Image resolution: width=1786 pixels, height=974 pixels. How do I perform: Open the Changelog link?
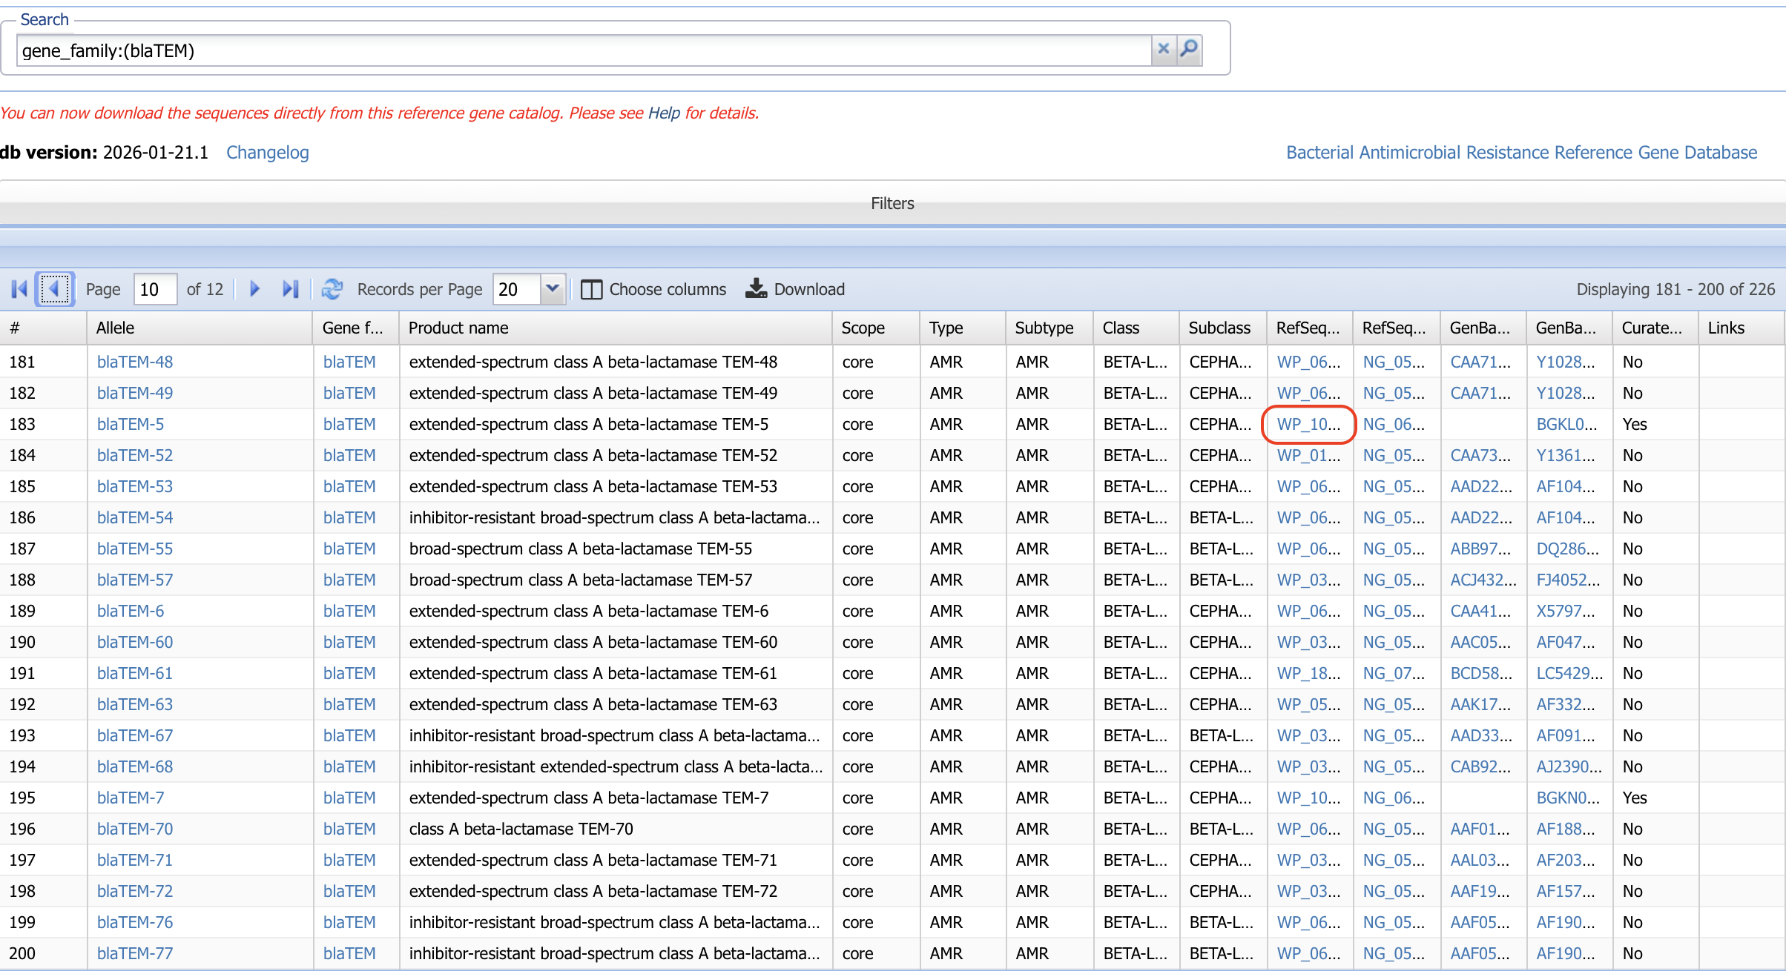pos(267,153)
